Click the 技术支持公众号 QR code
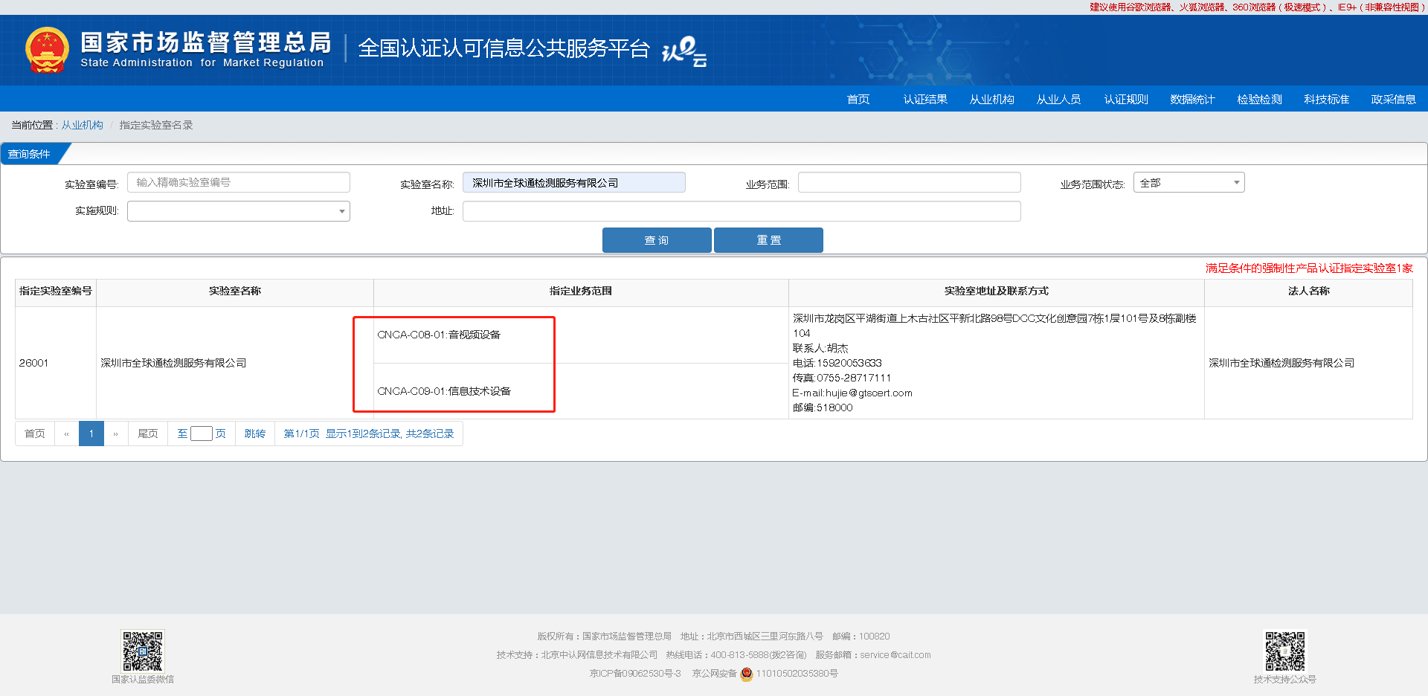This screenshot has height=696, width=1428. (x=1284, y=651)
